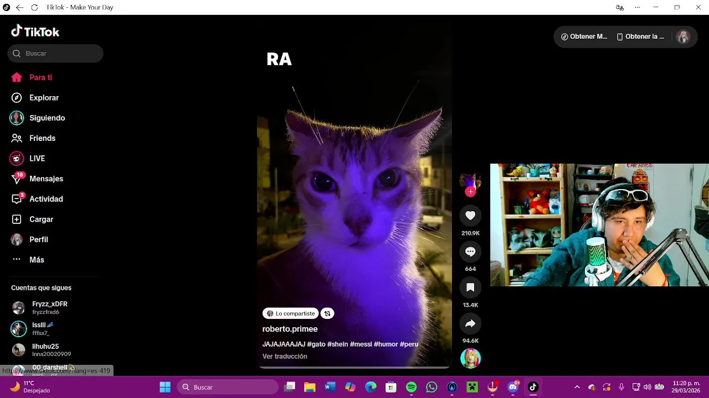Open the Explorar page

(35, 98)
